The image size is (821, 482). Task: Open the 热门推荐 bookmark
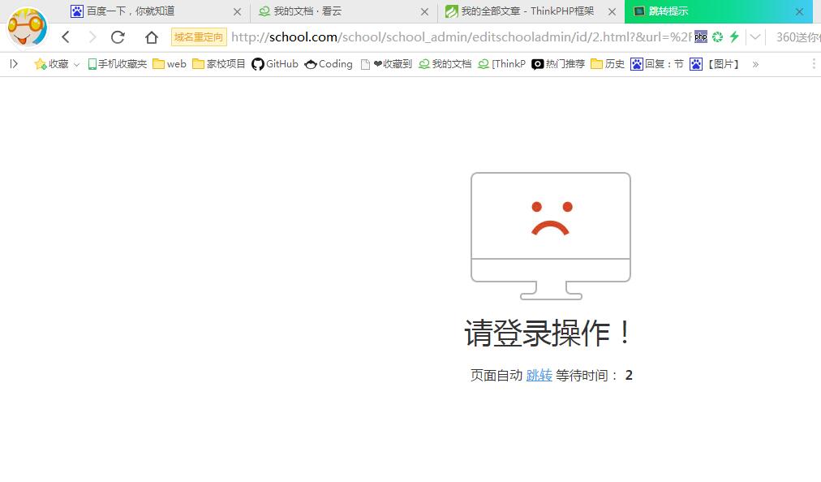558,64
